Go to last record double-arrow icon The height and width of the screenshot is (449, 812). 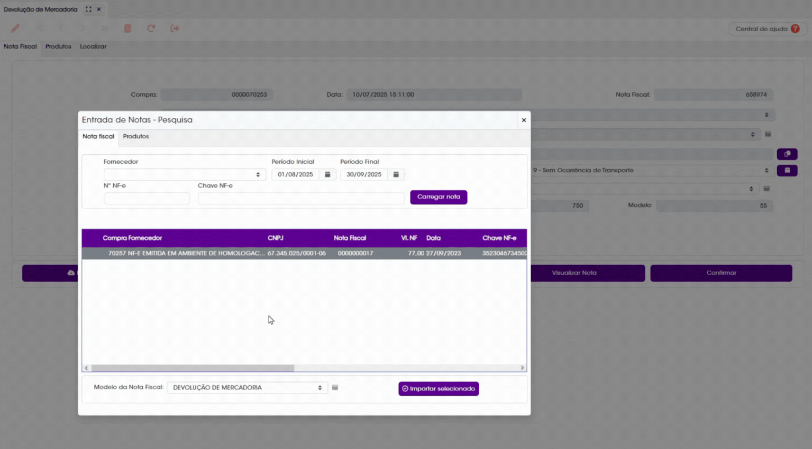pos(105,29)
